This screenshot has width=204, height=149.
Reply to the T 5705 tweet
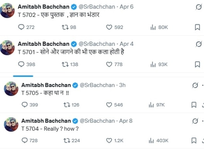[x=25, y=105]
